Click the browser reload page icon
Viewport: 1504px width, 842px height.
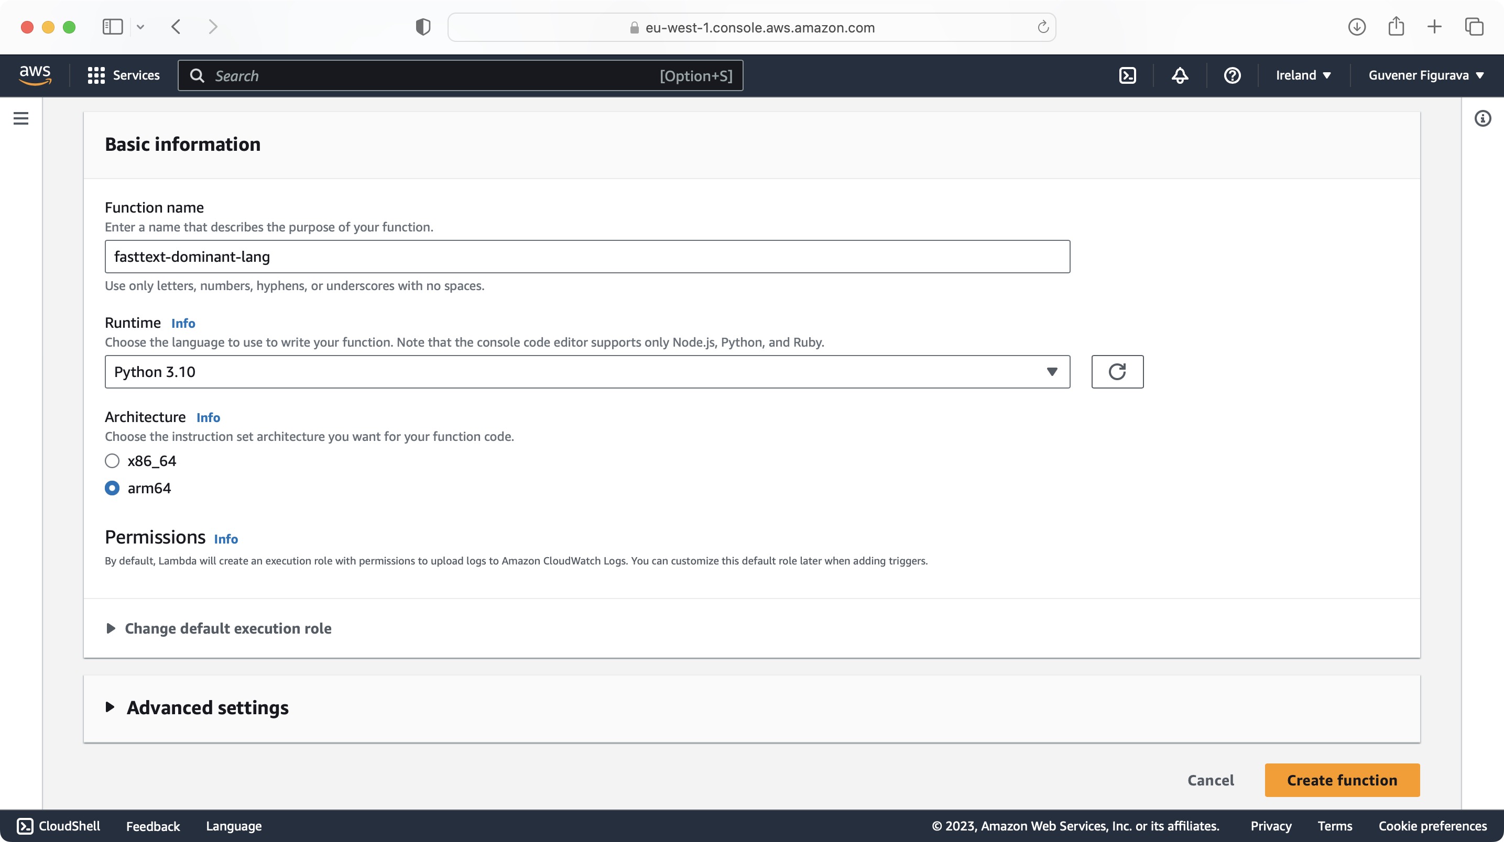1043,27
